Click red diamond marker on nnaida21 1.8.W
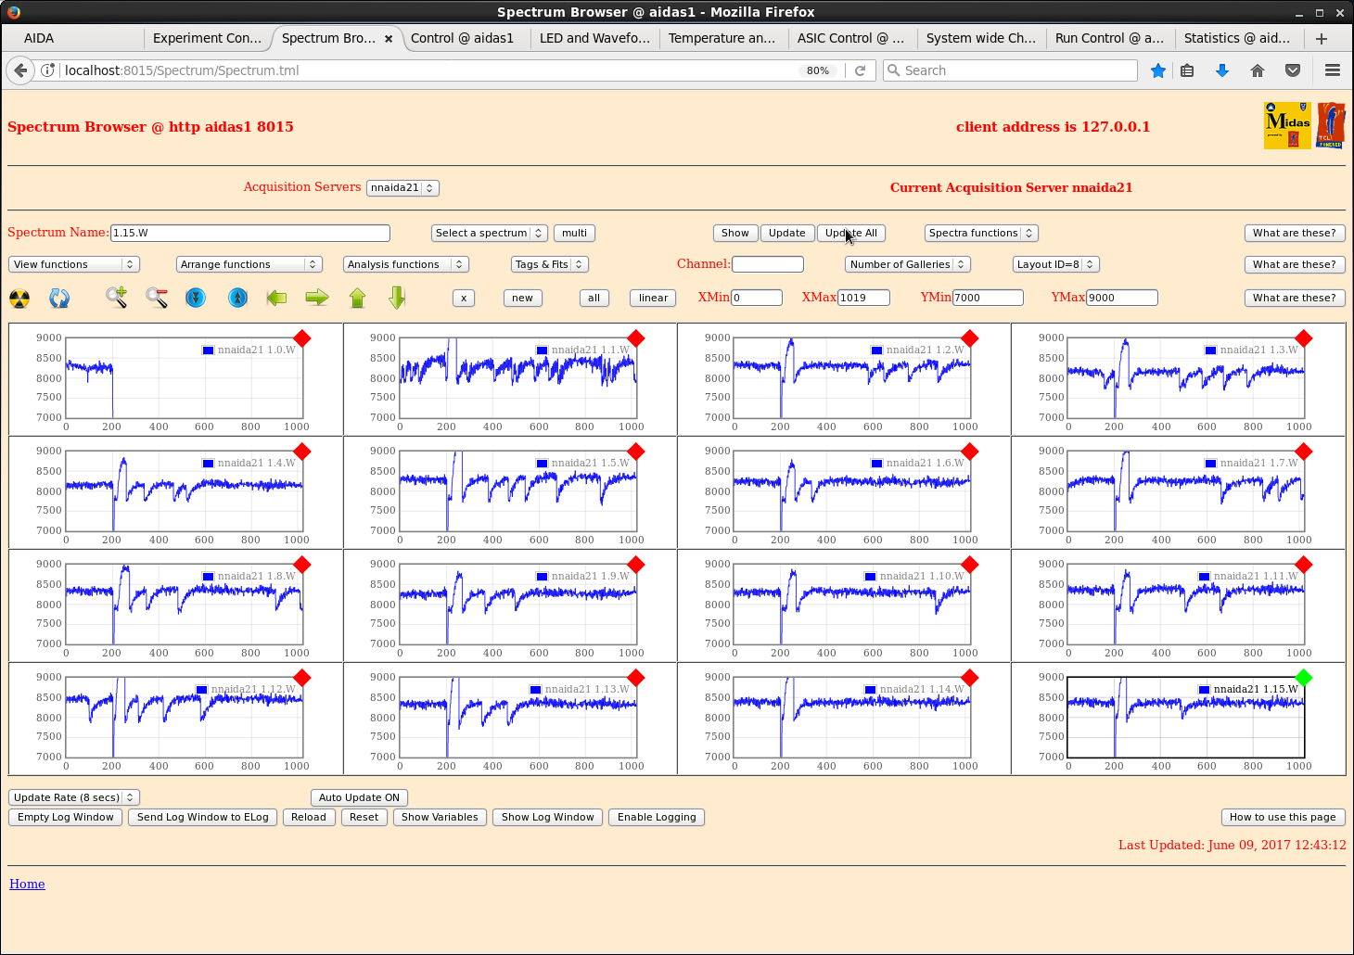The height and width of the screenshot is (955, 1354). pos(302,565)
